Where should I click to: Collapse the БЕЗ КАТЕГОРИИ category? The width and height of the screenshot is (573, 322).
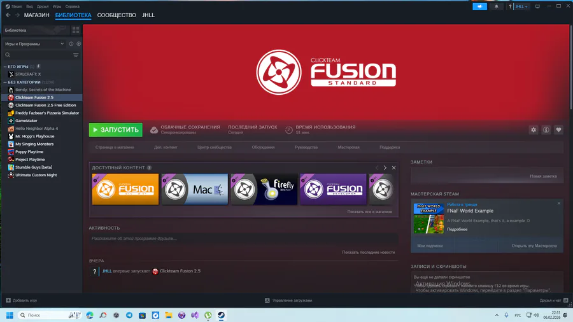tap(5, 82)
